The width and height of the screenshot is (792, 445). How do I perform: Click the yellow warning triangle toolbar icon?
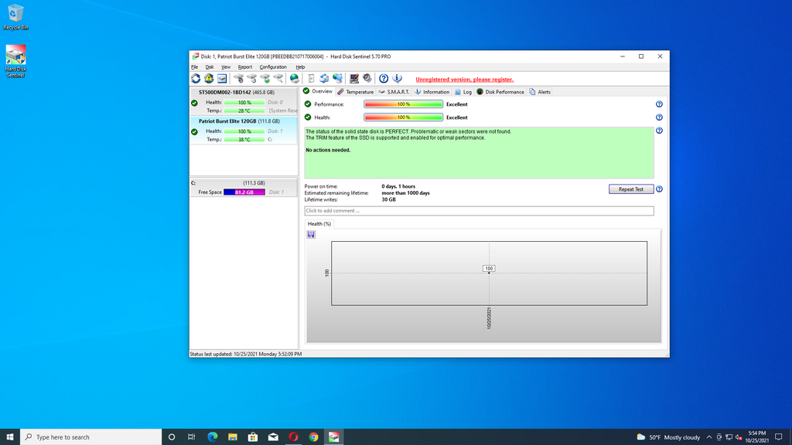point(209,79)
